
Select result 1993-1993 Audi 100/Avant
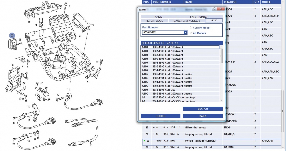pos(180,66)
